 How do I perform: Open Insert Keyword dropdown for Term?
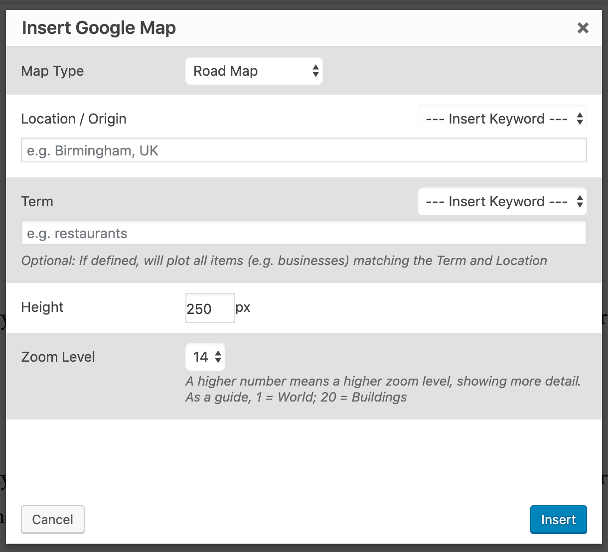tap(502, 201)
